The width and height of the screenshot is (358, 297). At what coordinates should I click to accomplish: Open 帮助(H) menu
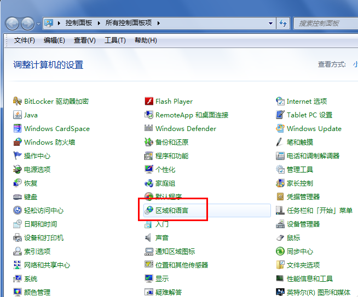[x=146, y=40]
